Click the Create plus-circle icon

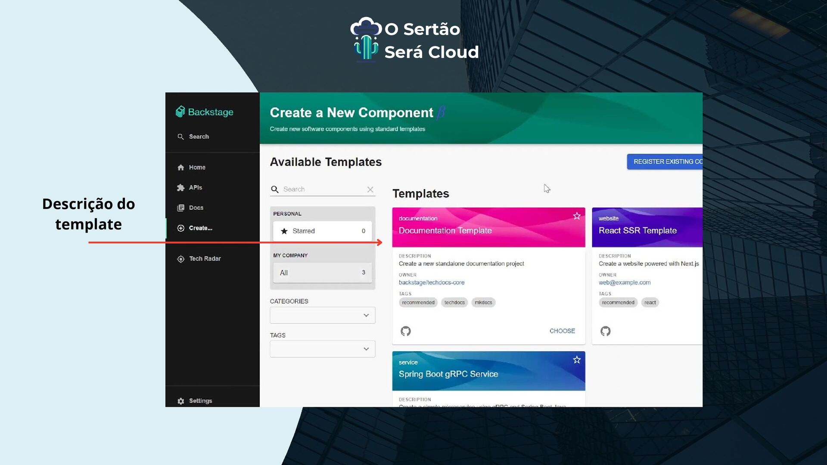(180, 228)
